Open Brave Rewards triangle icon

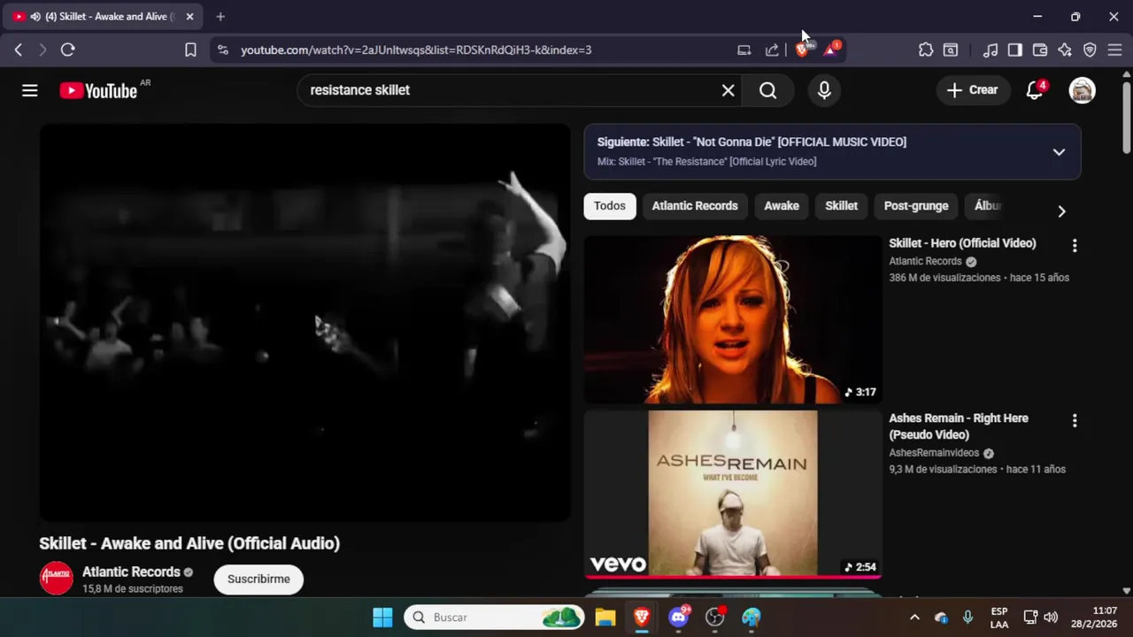(830, 50)
